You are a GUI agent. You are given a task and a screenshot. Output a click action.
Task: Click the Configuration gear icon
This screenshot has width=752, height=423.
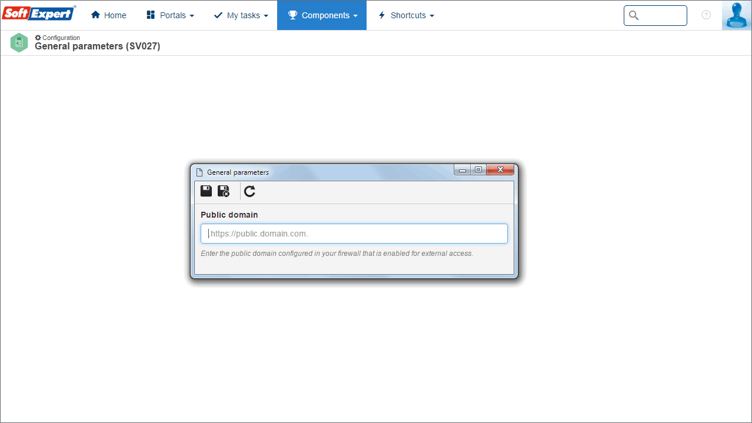(38, 38)
